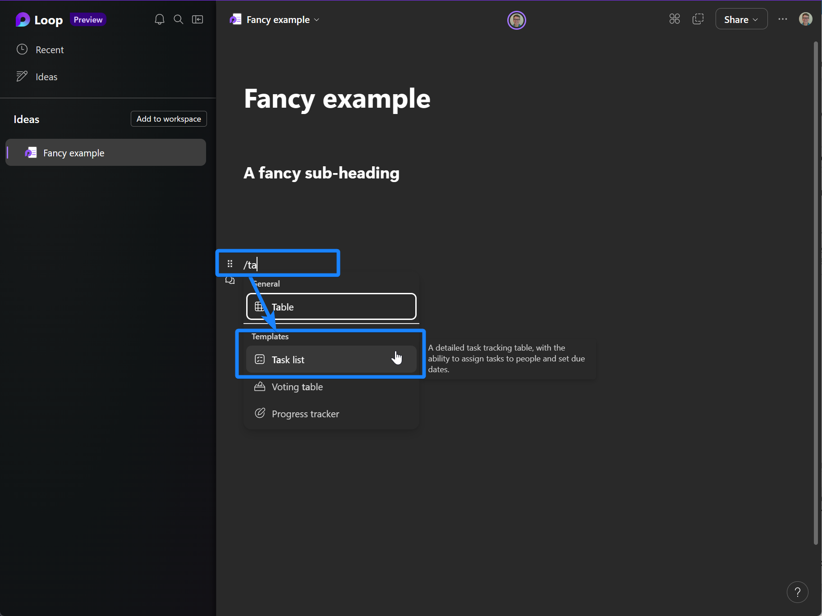Screen dimensions: 822x616
Task: Open Recent pages
Action: [50, 49]
